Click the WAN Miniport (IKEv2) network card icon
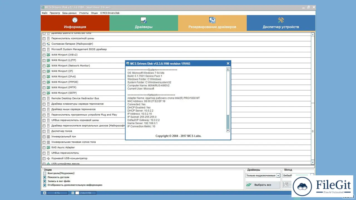 coord(48,55)
